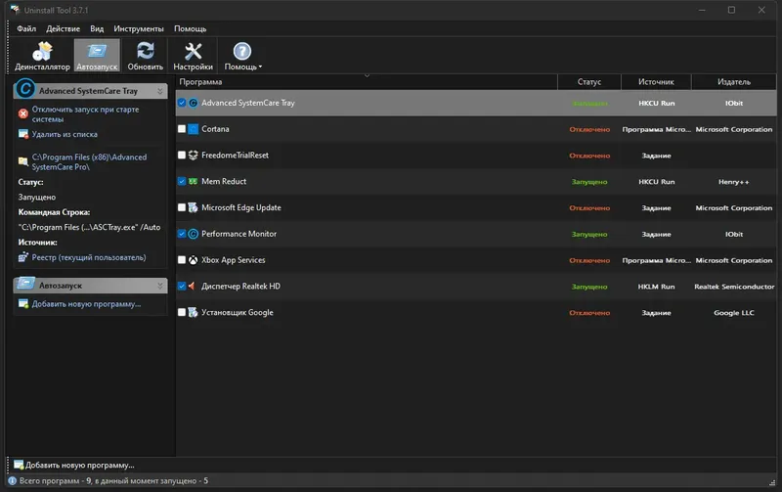Open the Вид menu
The width and height of the screenshot is (782, 492).
[x=97, y=29]
